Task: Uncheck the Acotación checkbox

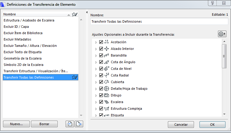Action: coord(101,42)
